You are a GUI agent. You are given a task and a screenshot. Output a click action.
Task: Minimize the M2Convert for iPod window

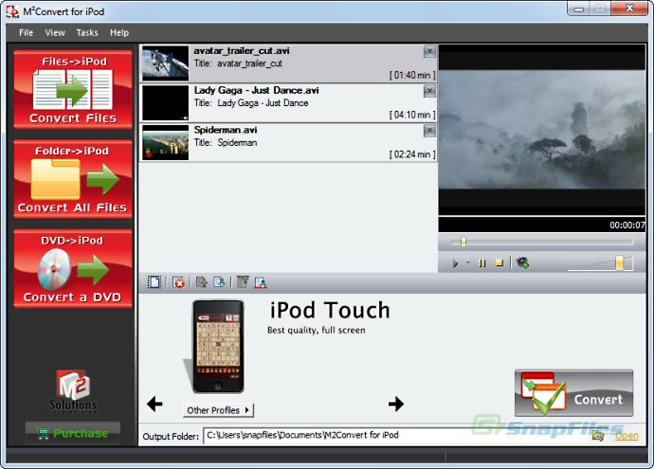point(578,9)
